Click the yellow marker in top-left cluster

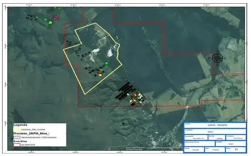(50, 22)
